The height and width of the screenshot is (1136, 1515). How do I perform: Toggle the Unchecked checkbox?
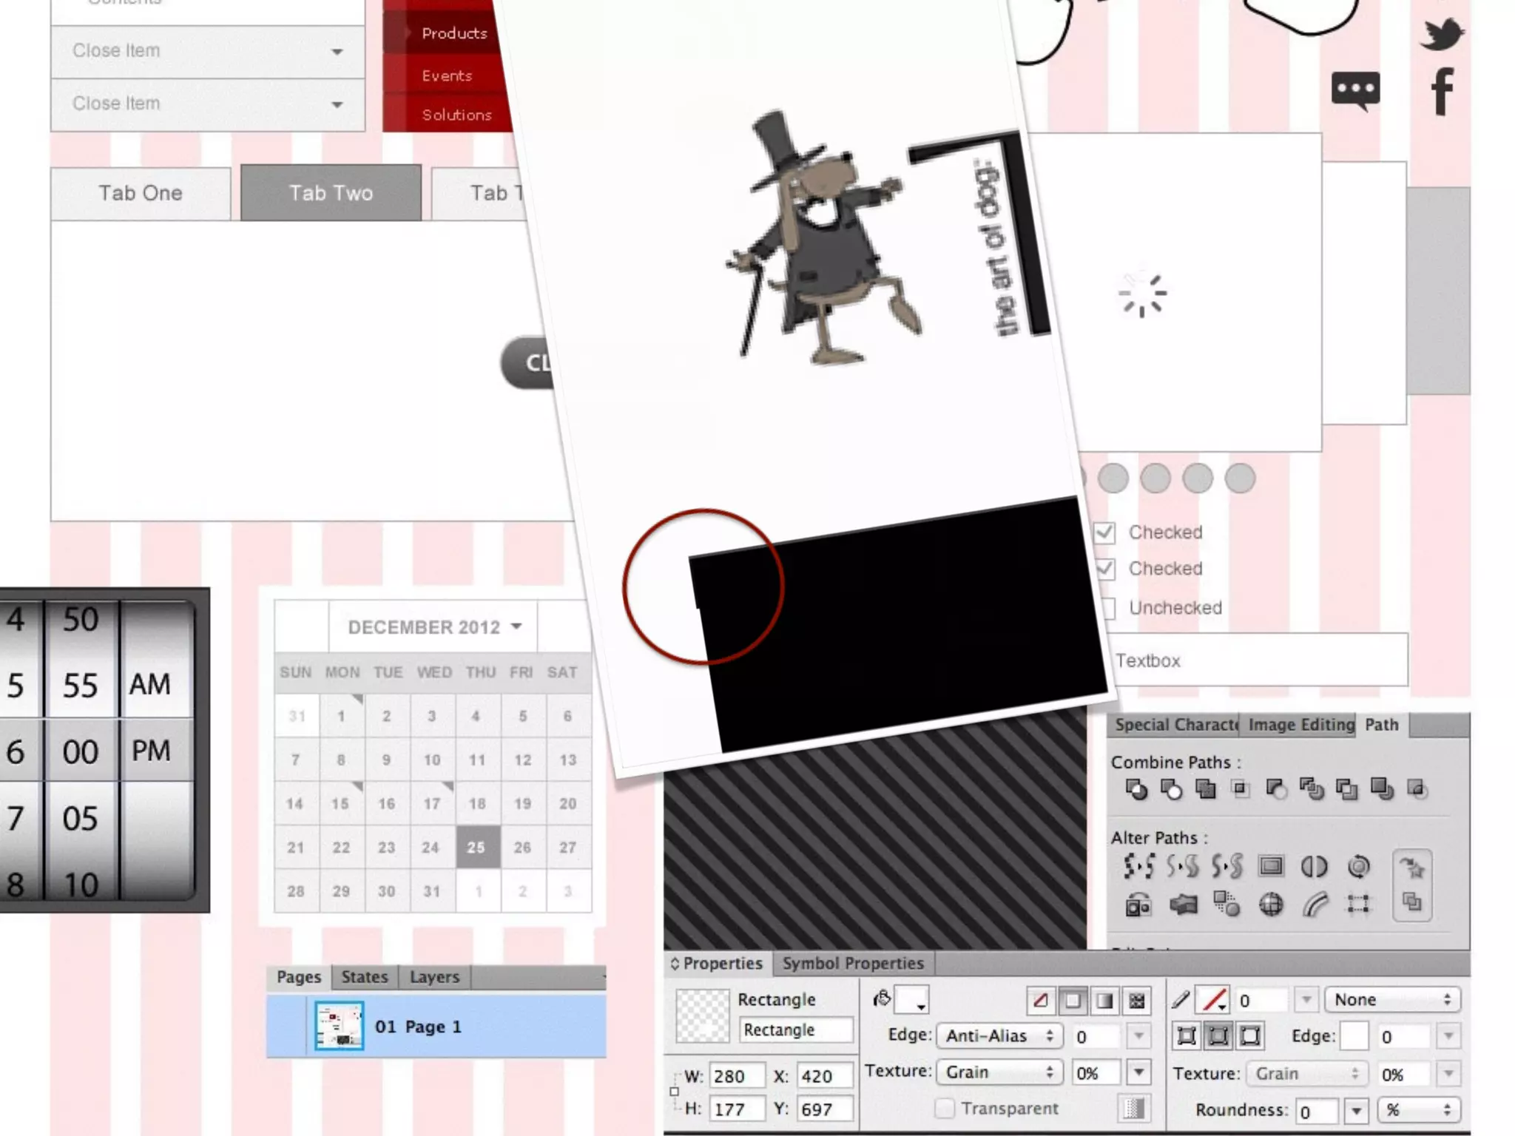(x=1107, y=608)
